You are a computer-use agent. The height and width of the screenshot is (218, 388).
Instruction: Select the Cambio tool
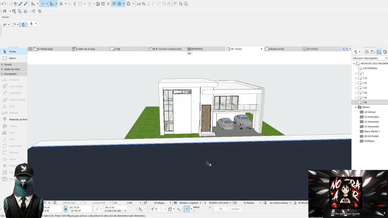(x=14, y=126)
